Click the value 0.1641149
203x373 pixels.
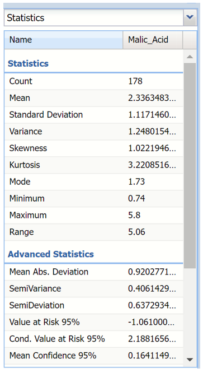(152, 356)
